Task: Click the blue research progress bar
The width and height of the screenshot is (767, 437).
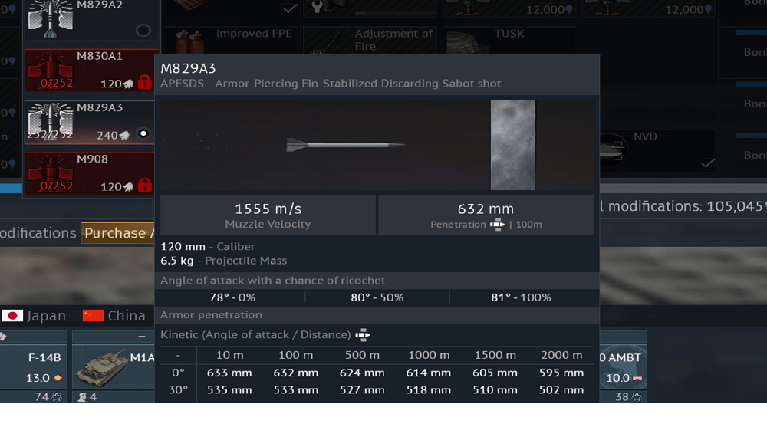Action: click(12, 188)
